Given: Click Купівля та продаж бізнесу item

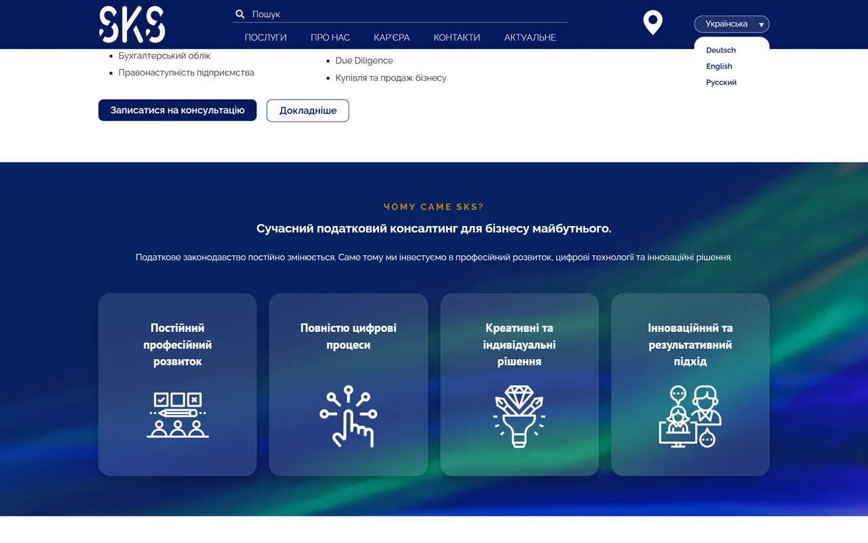Looking at the screenshot, I should click(391, 78).
